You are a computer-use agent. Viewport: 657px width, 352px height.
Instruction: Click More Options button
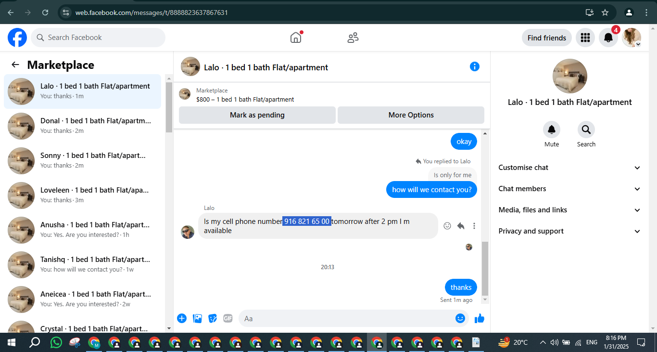click(411, 115)
